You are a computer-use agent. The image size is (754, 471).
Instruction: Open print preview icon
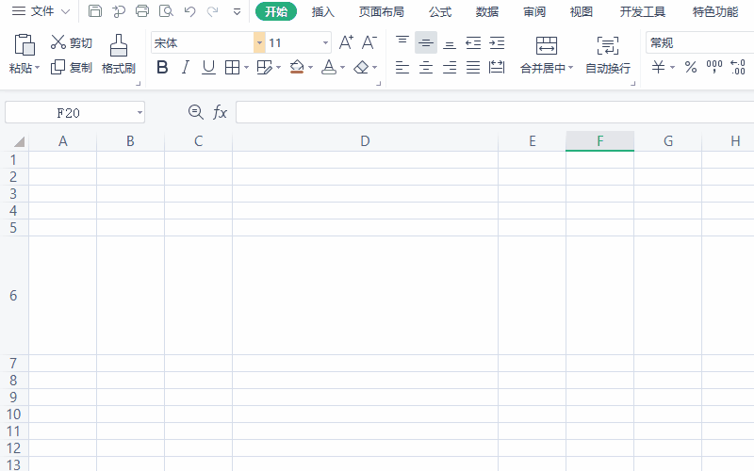(166, 11)
